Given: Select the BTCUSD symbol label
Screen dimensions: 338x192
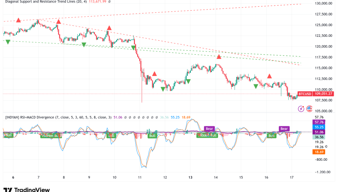Looking at the screenshot, I should coord(305,94).
